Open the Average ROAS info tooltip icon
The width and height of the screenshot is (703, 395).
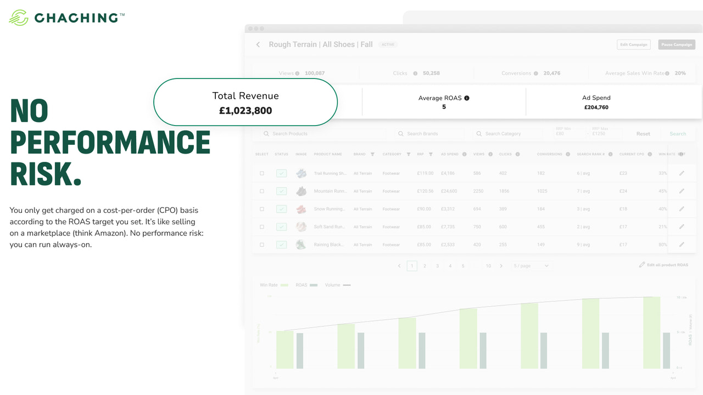point(466,98)
